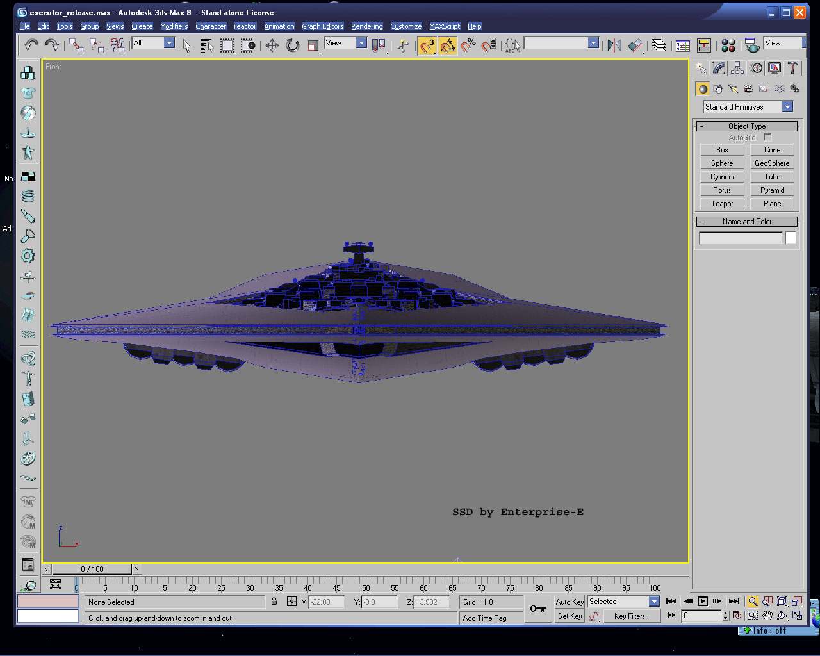Open the reactor menu

245,26
